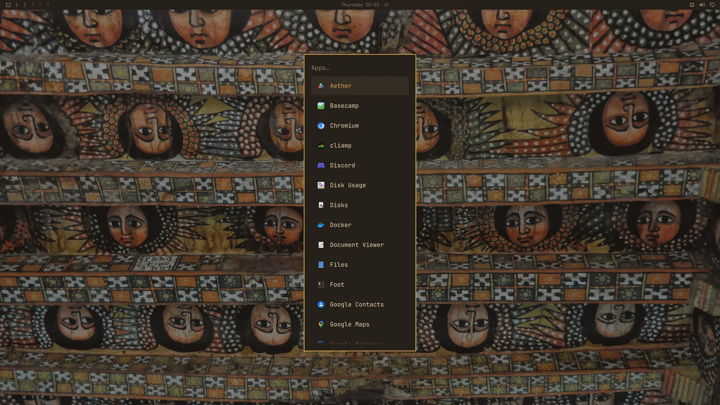
Task: Open Document Viewer entry
Action: pyautogui.click(x=360, y=245)
